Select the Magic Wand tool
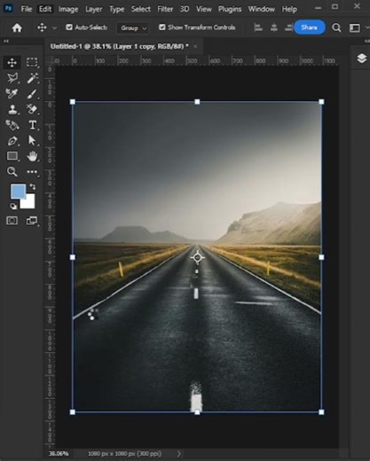The width and height of the screenshot is (370, 461). coord(32,78)
